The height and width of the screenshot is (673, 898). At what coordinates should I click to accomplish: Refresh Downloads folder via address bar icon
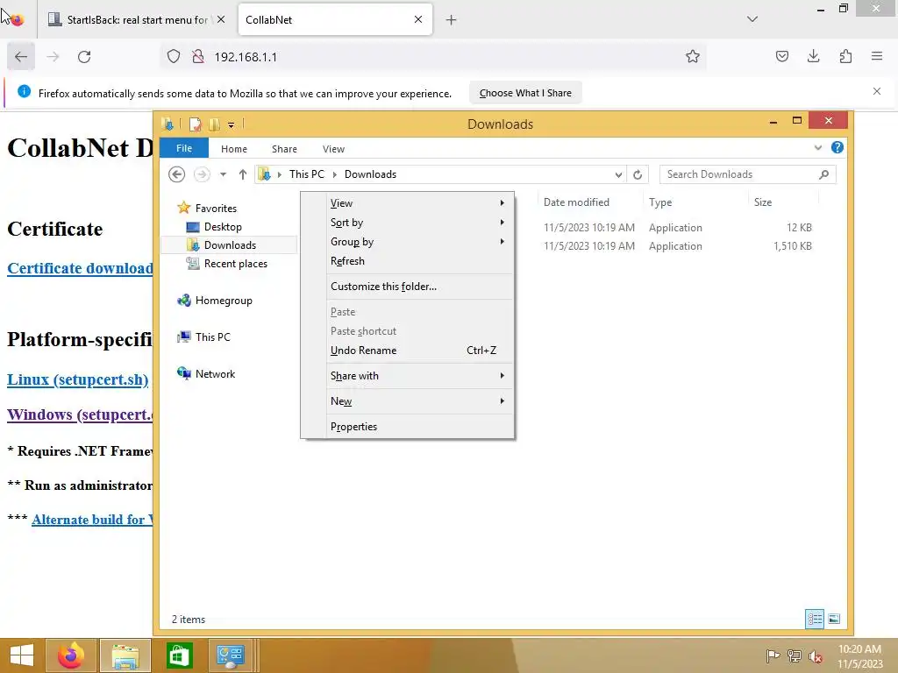638,174
